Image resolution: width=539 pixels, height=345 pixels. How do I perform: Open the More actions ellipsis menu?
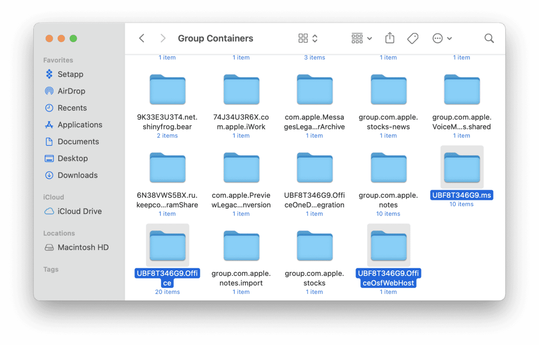pos(442,39)
